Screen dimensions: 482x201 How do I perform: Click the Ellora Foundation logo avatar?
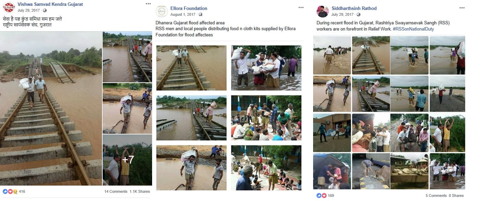pyautogui.click(x=161, y=11)
